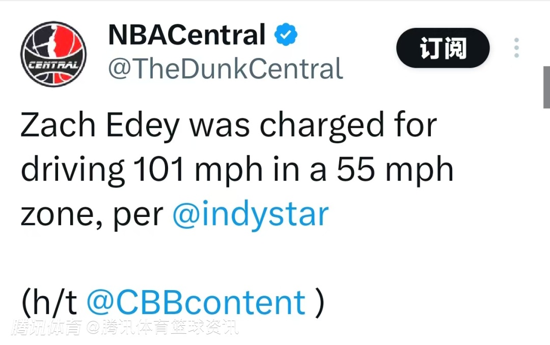Click the 腾讯体育 watermark at the bottom left

46,328
